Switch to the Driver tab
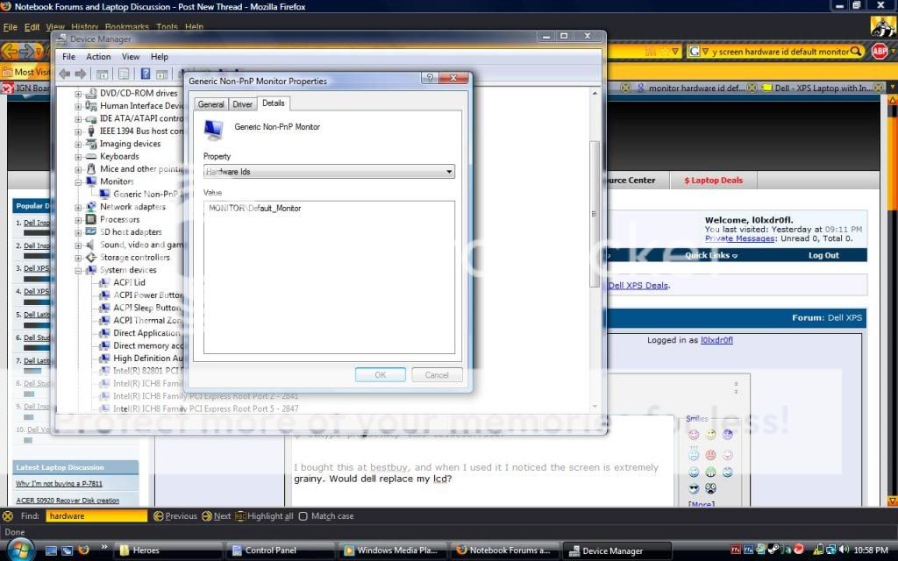Screen dimensions: 898x561 point(242,104)
